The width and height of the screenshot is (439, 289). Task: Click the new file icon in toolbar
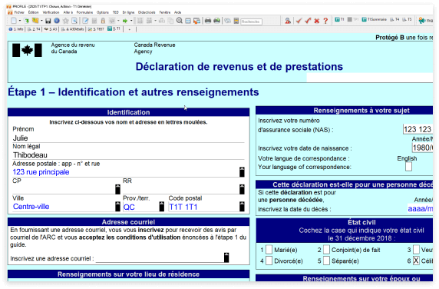pyautogui.click(x=14, y=21)
